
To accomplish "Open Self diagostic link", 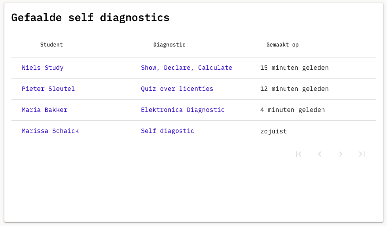I will click(x=167, y=131).
